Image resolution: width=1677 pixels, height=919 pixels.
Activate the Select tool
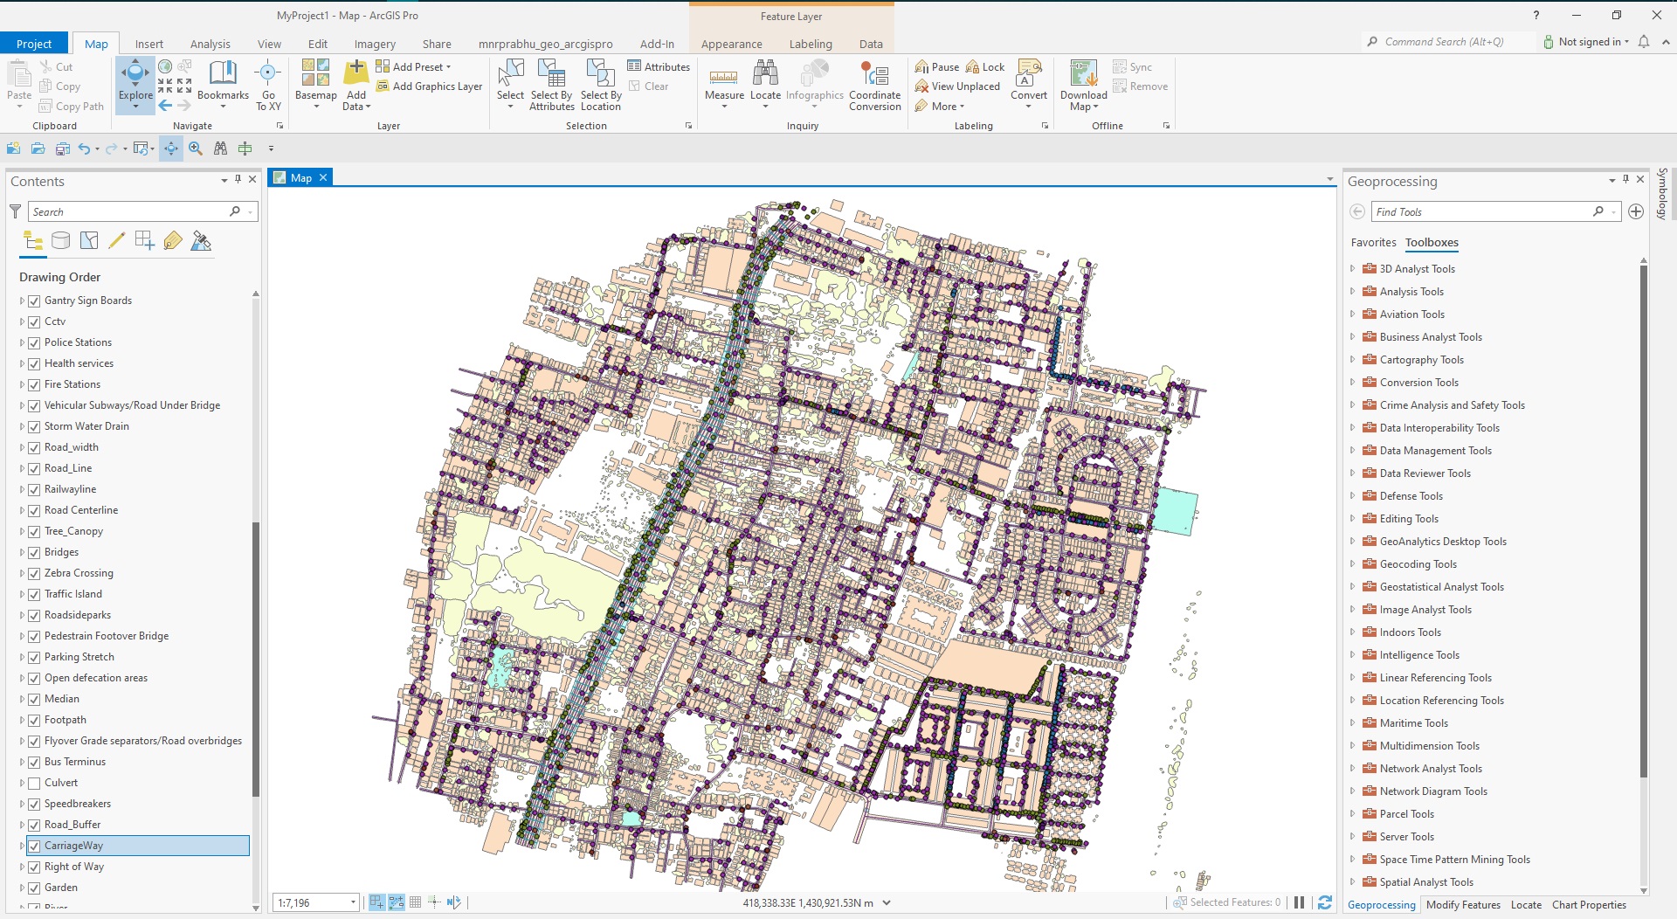coord(510,84)
